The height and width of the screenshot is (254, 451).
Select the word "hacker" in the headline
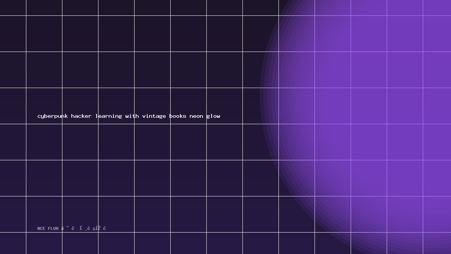[81, 116]
